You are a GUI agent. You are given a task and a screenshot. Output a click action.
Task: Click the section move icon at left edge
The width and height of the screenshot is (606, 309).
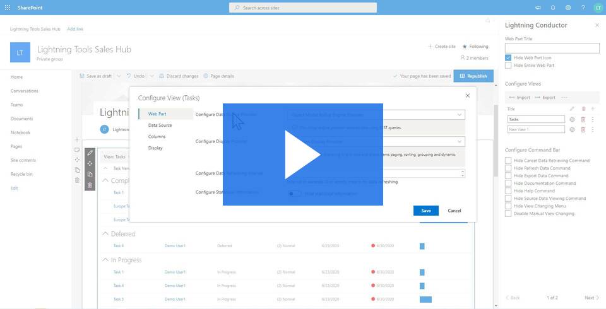pos(77,160)
